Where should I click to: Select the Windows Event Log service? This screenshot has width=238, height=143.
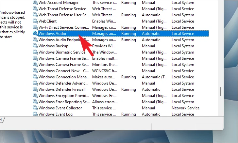55,114
